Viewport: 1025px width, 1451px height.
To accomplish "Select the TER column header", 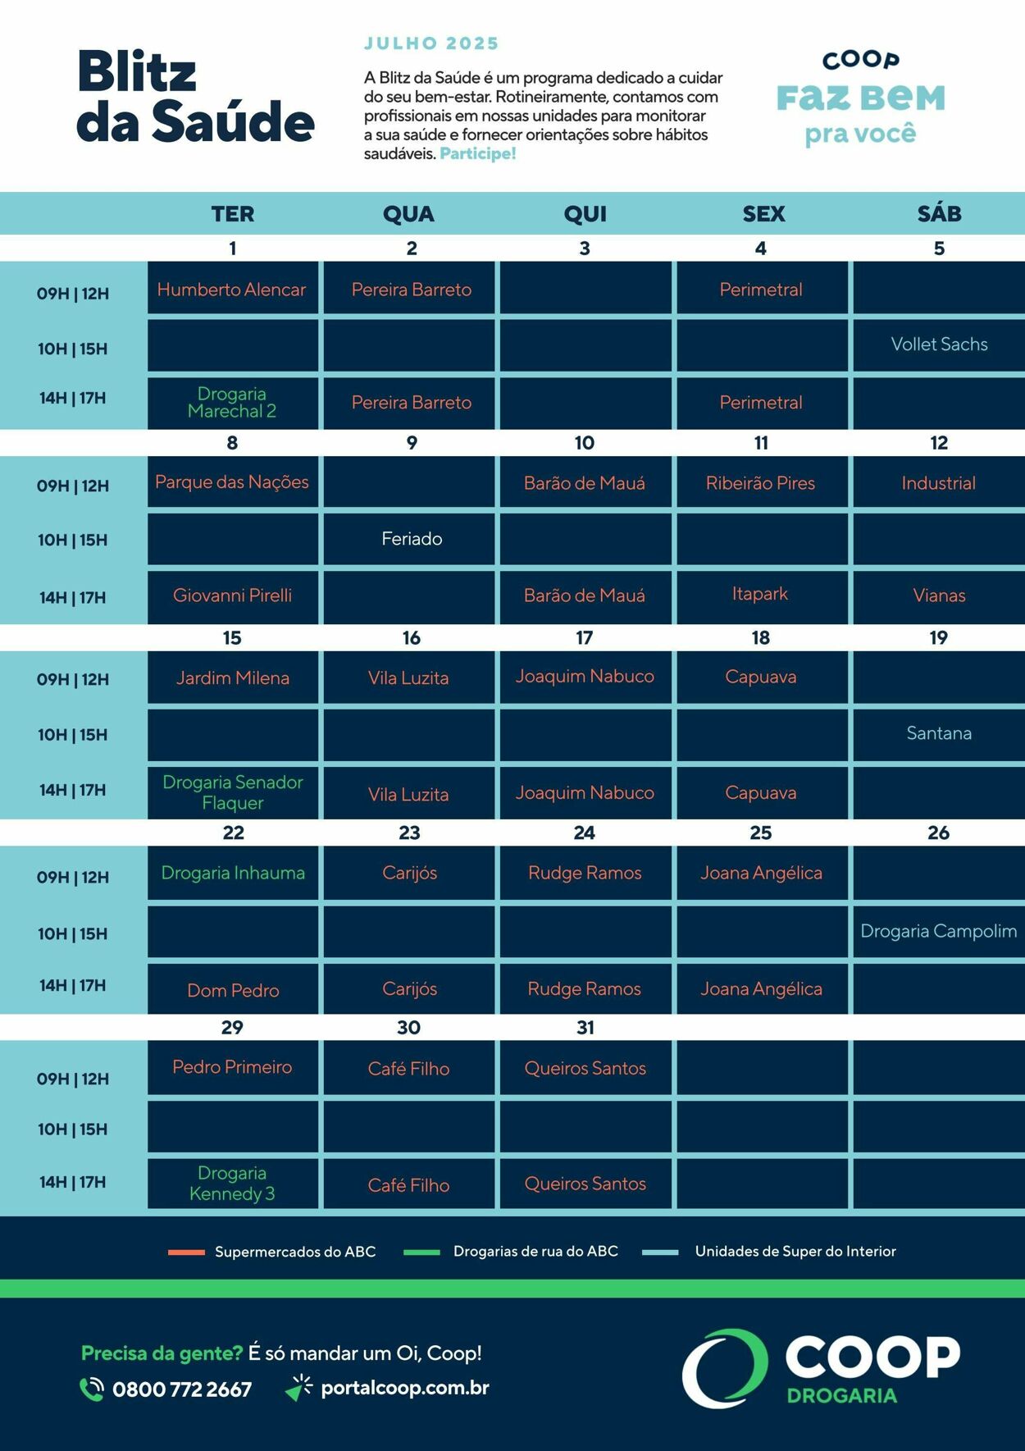I will [233, 214].
